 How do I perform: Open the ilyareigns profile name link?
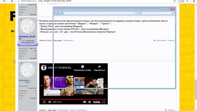[x=25, y=80]
